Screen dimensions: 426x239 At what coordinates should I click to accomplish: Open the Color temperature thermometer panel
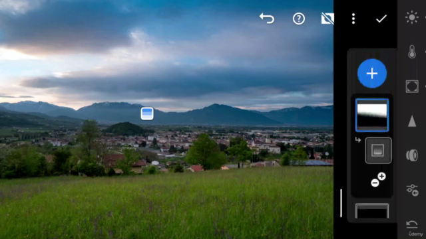click(x=412, y=52)
